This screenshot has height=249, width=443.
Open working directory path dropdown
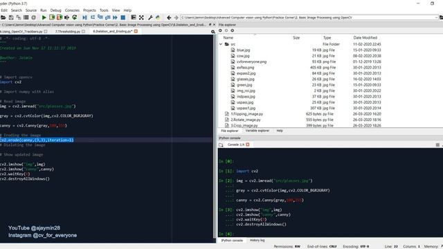coord(436,17)
